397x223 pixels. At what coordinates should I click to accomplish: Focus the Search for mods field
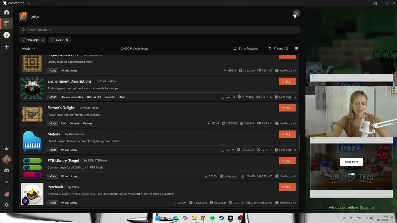click(x=159, y=30)
